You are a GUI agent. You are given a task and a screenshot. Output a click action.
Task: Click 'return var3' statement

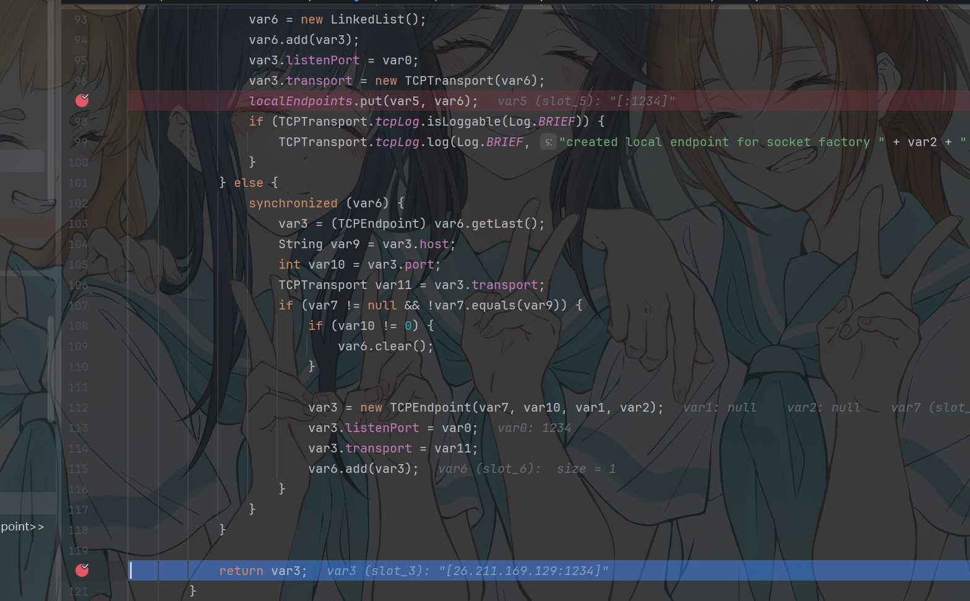pos(262,571)
